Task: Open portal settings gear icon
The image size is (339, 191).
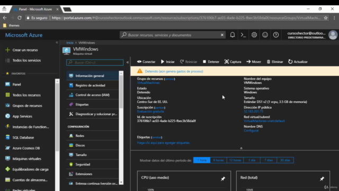Action: 254,35
